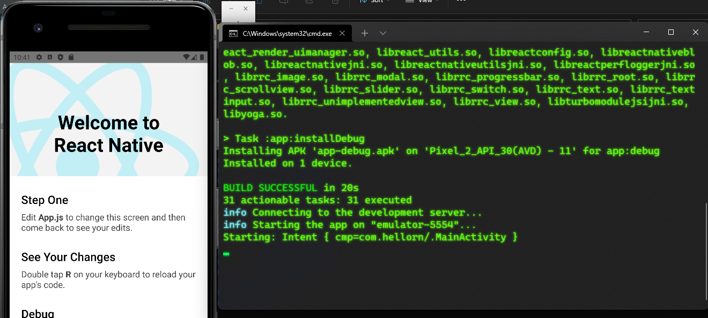Select the cmd.exe terminal tab
The image size is (708, 318).
(287, 33)
